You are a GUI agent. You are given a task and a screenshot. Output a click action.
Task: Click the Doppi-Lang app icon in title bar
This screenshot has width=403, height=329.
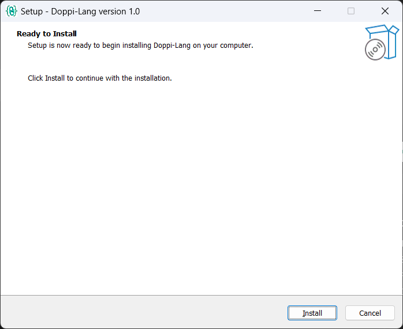tap(12, 12)
